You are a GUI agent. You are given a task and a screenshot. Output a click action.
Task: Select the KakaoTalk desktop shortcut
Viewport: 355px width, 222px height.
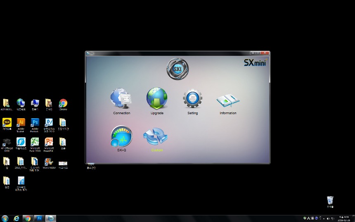coord(7,124)
